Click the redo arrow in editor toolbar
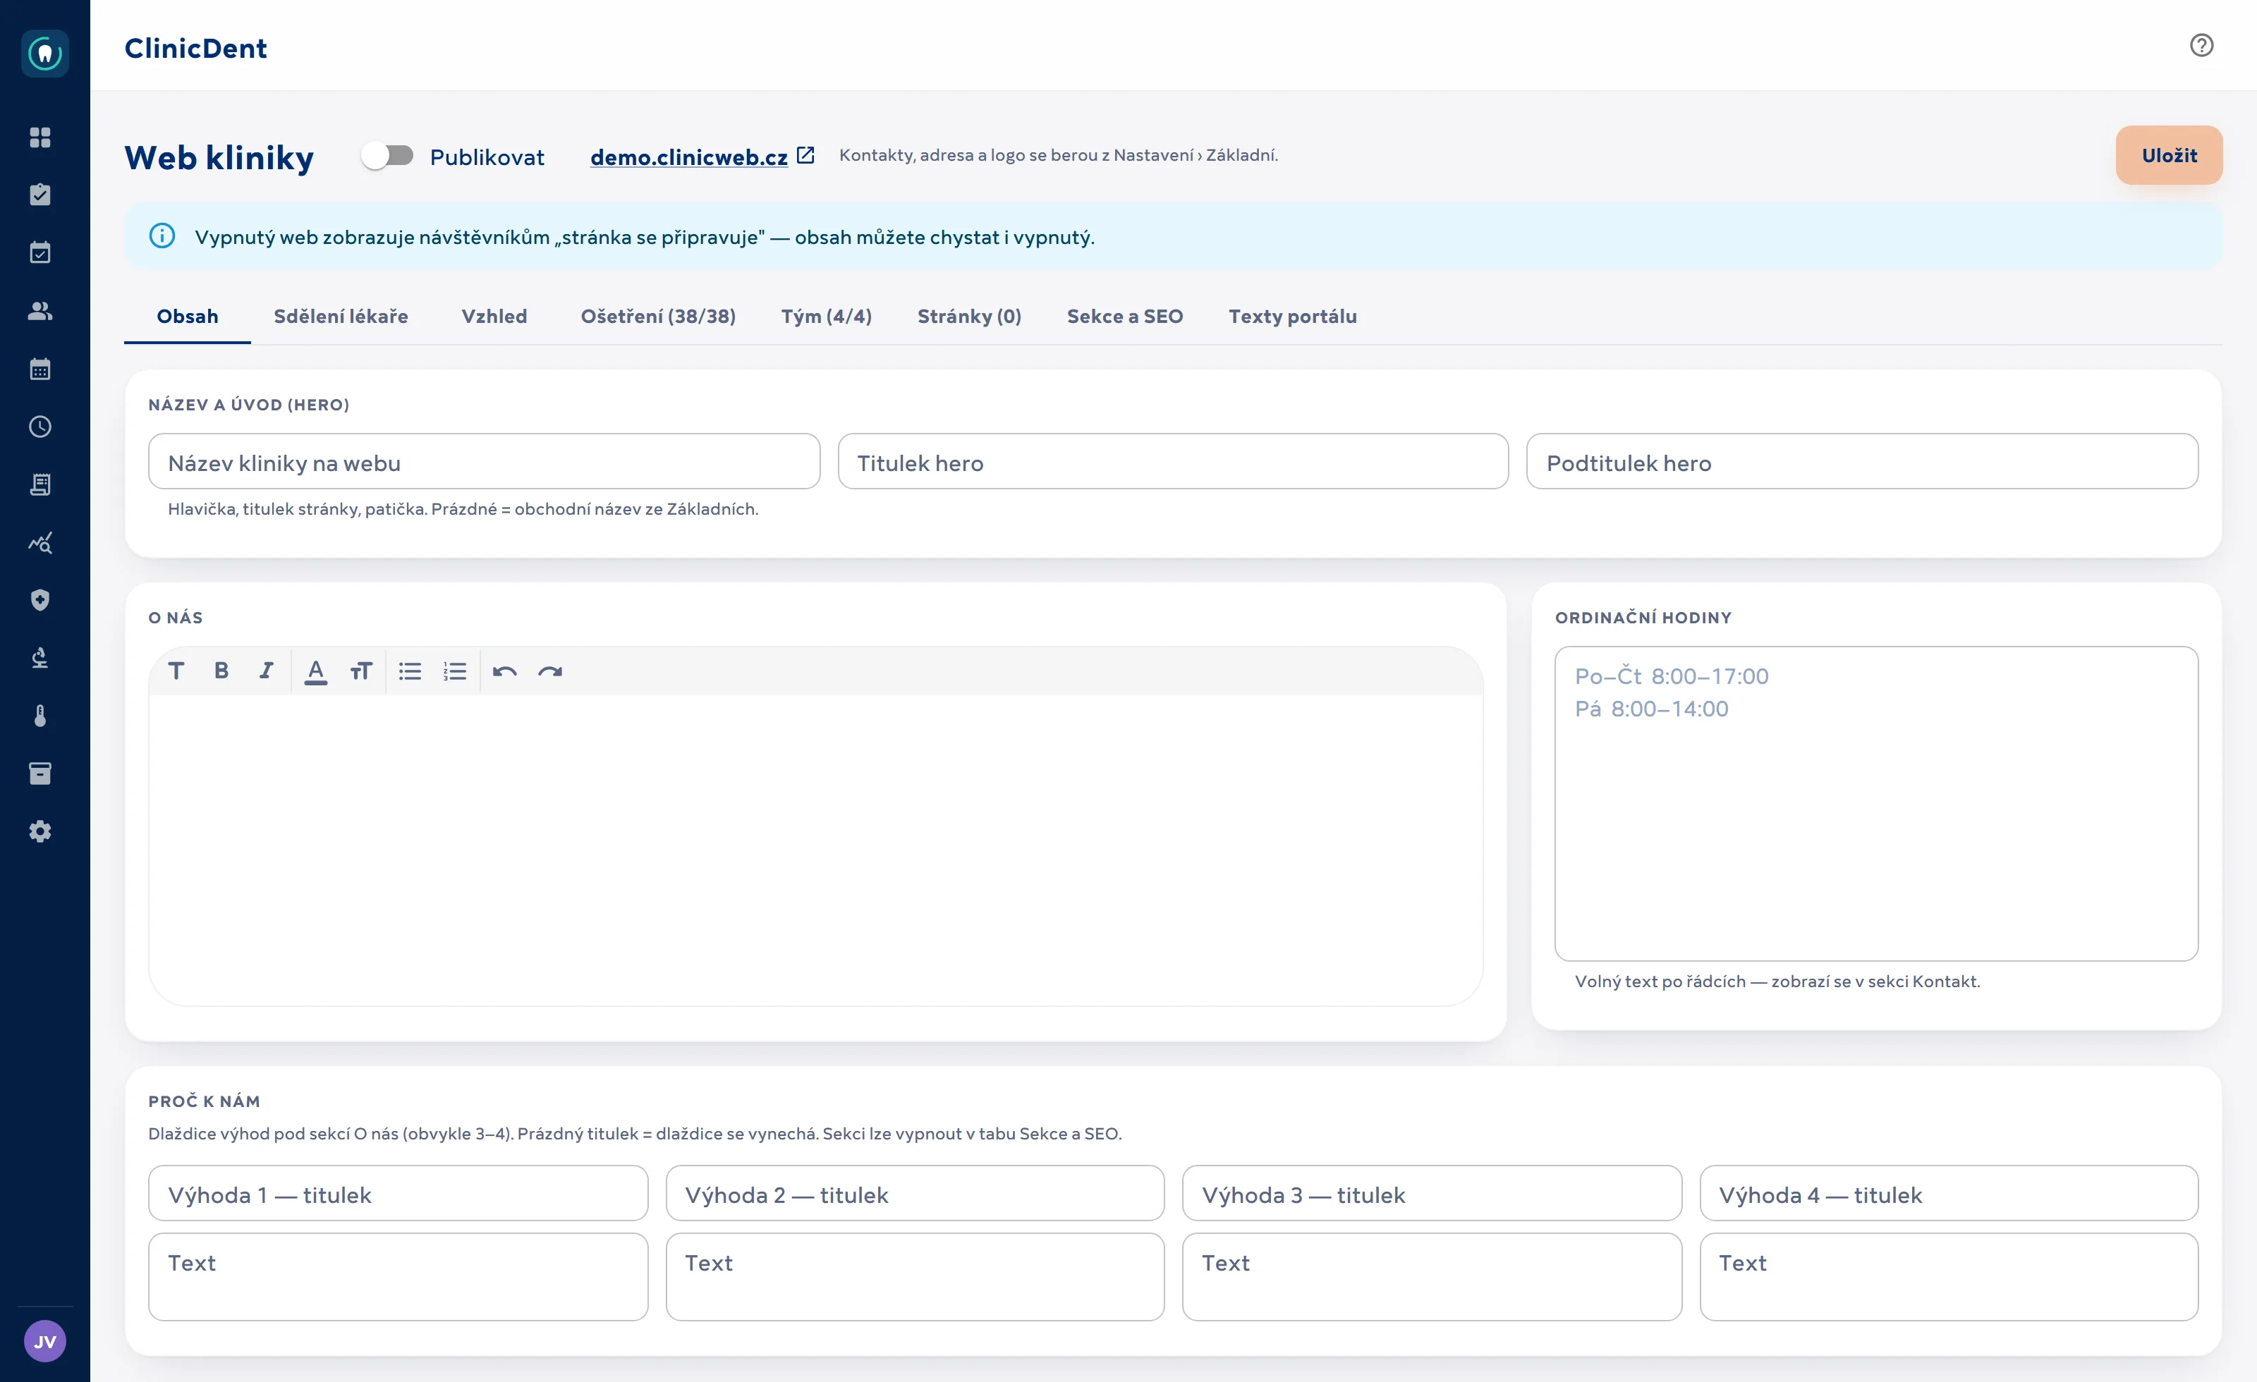The width and height of the screenshot is (2257, 1382). point(549,671)
